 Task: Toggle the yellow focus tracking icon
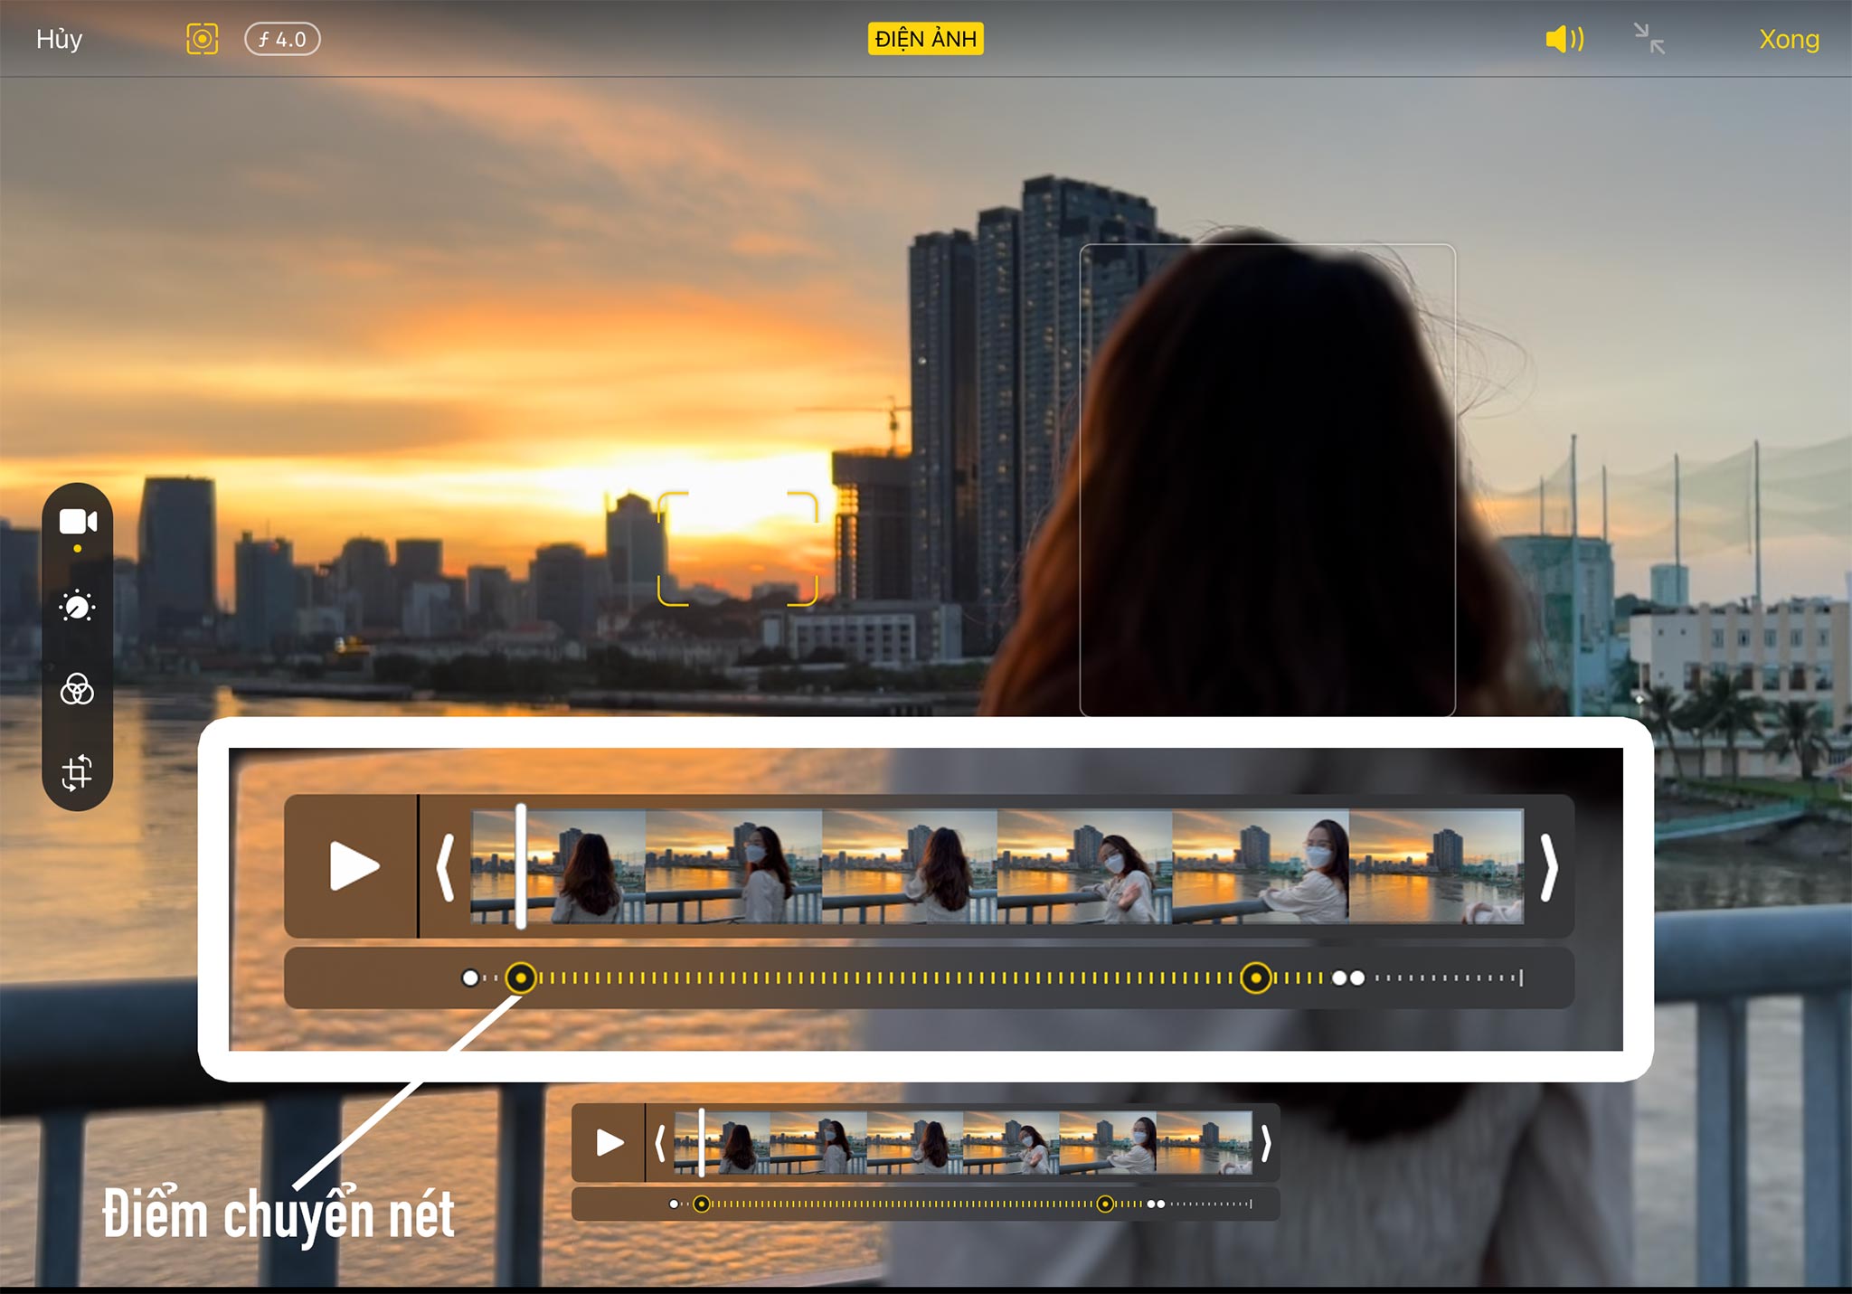pyautogui.click(x=202, y=39)
